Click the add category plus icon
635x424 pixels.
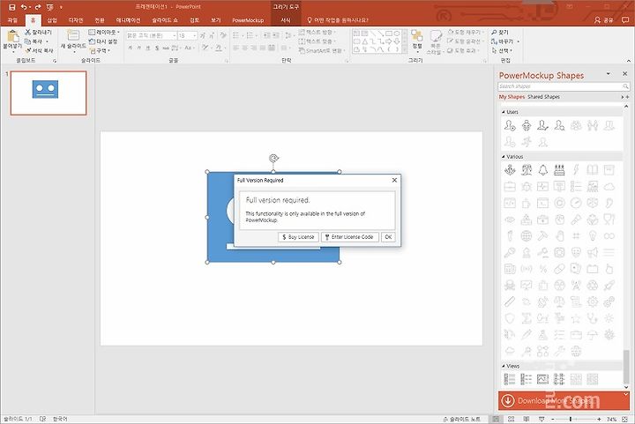(628, 97)
